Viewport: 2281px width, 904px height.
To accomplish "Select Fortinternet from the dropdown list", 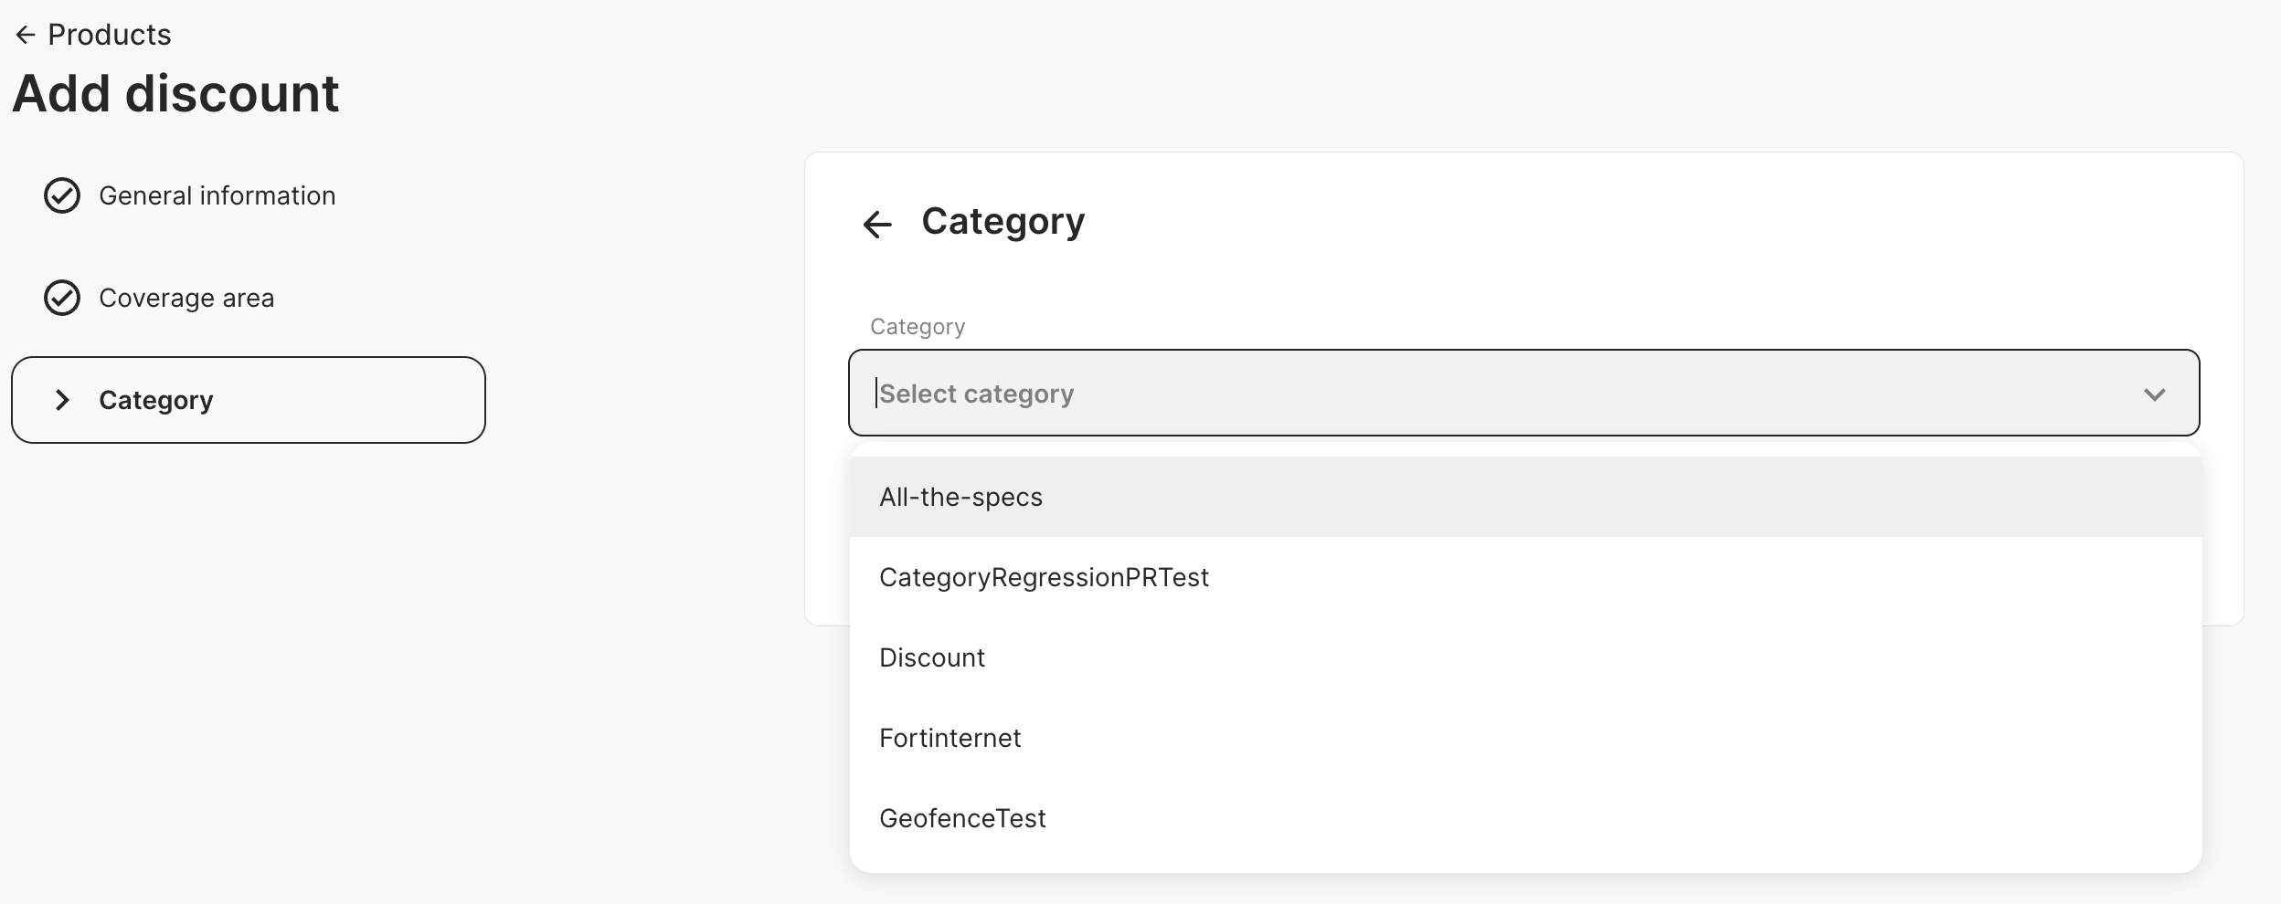I will (x=950, y=738).
